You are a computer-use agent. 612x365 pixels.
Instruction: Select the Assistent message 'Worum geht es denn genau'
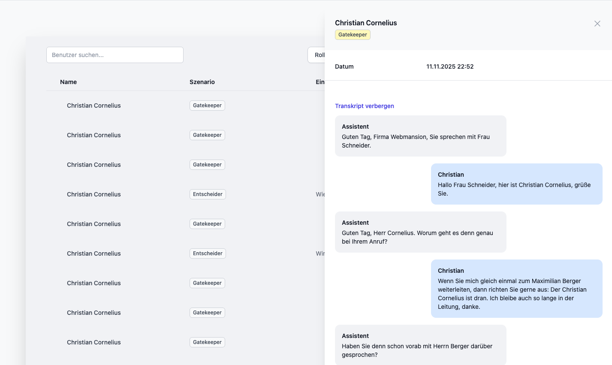pyautogui.click(x=420, y=232)
